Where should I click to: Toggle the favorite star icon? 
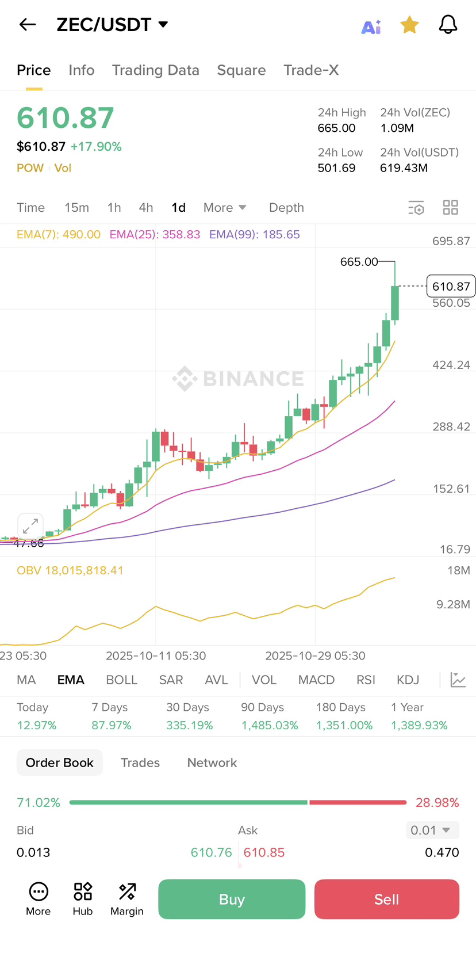click(x=409, y=25)
